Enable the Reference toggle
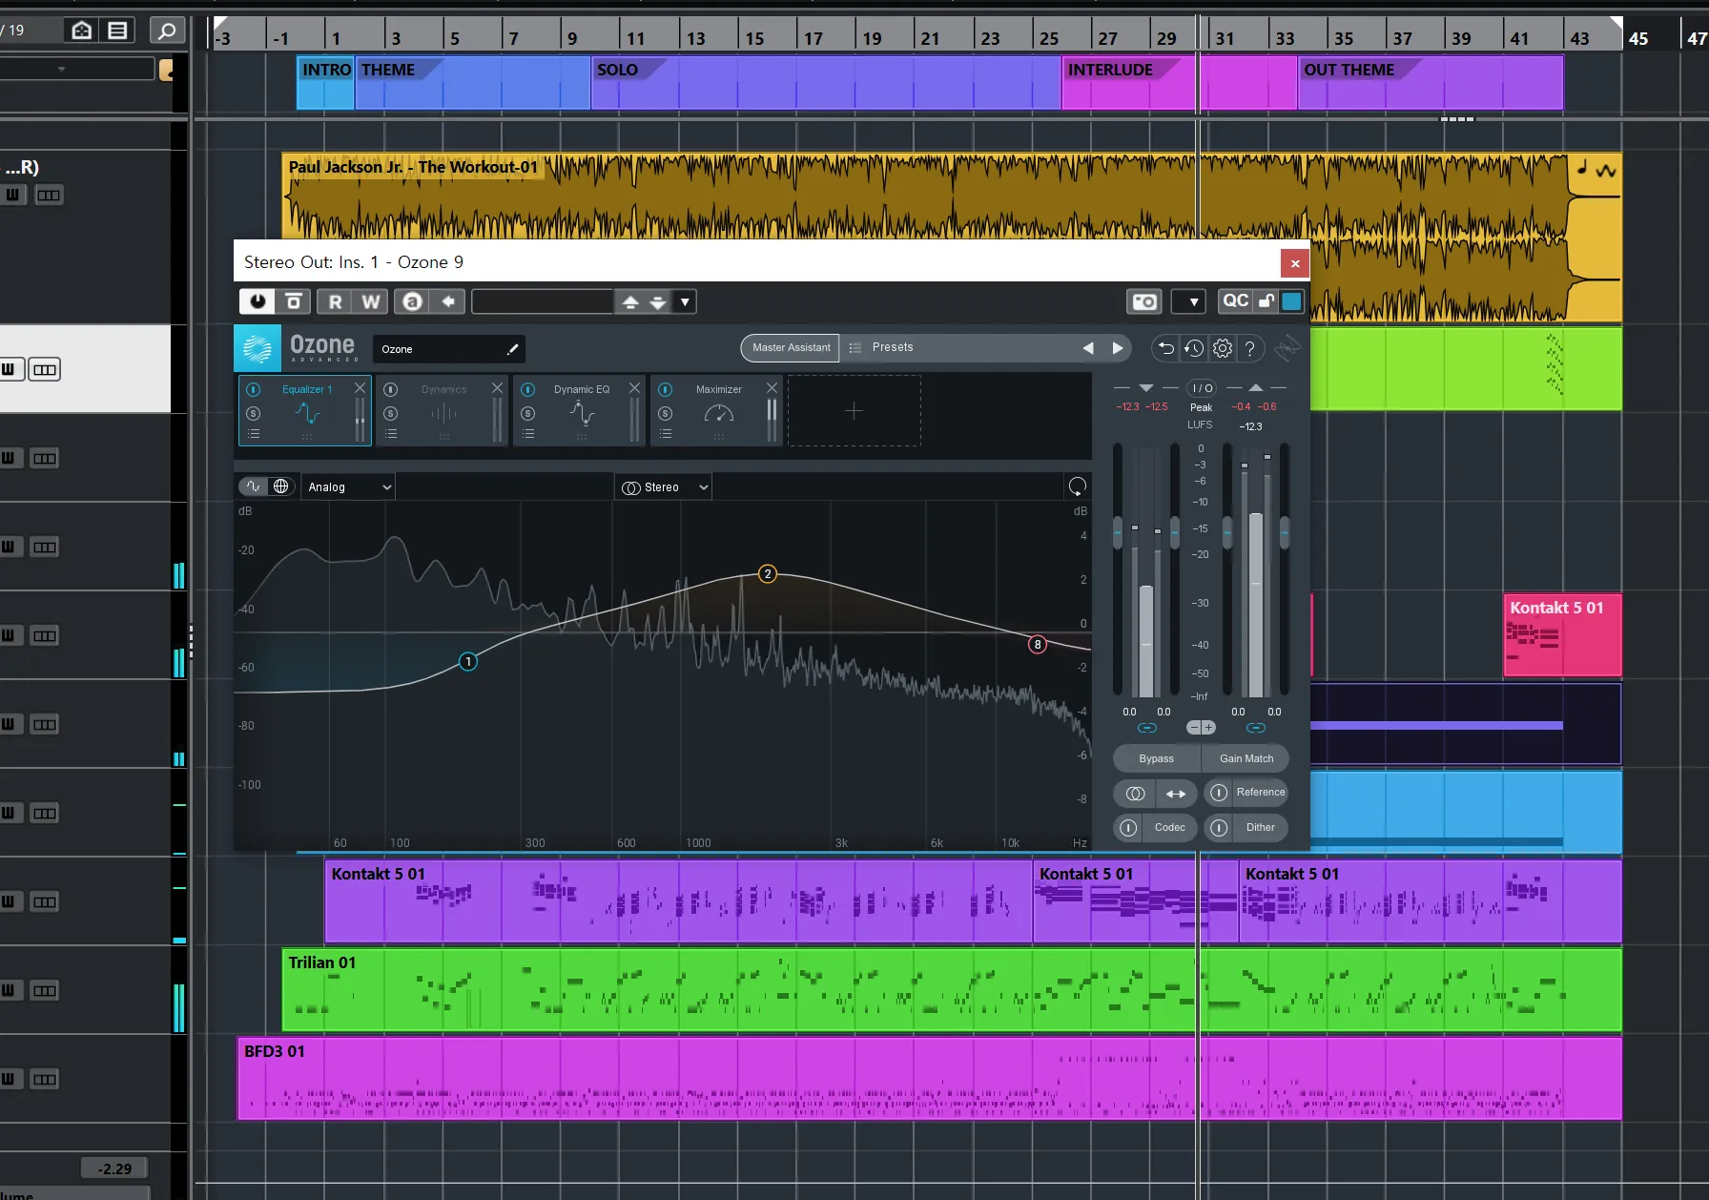1709x1200 pixels. coord(1219,793)
